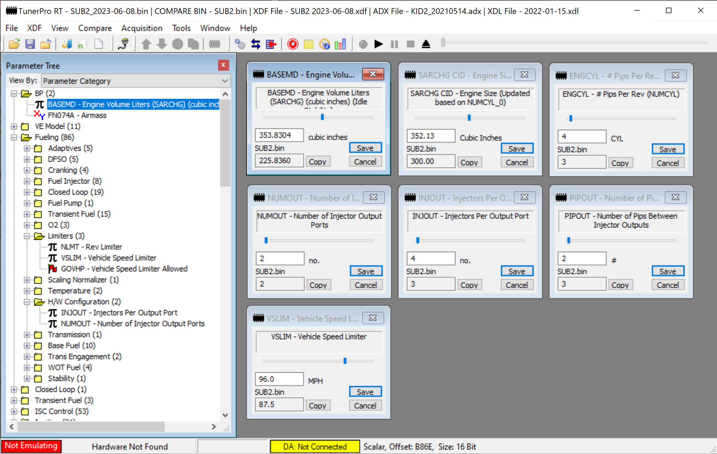Expand the Closed Loop (19) folder
The width and height of the screenshot is (717, 454).
[x=27, y=192]
